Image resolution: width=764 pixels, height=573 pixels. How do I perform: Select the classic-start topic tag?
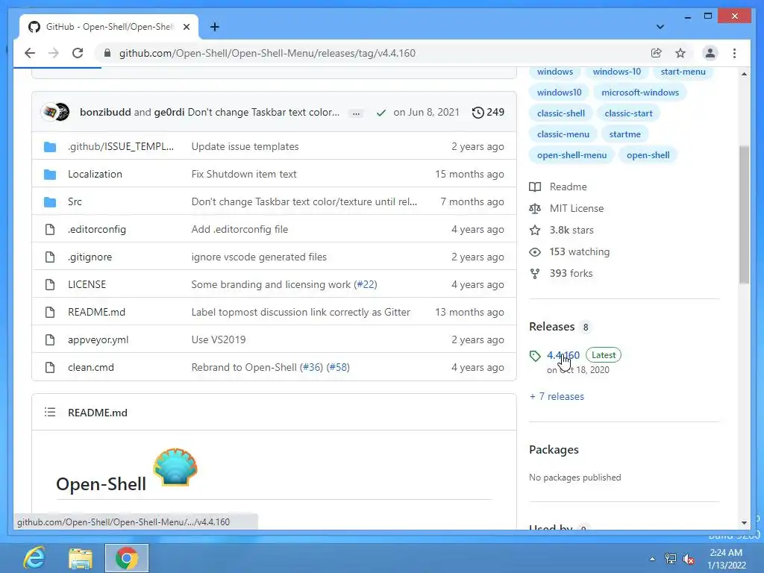point(628,113)
